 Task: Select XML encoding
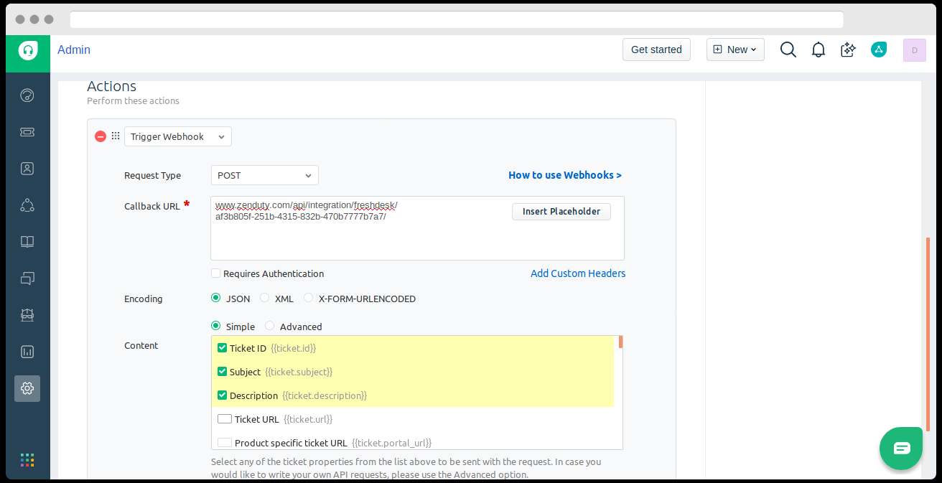pyautogui.click(x=265, y=298)
